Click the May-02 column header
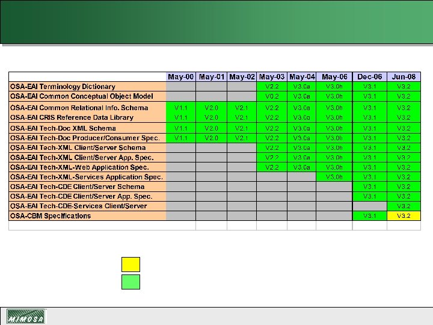The image size is (433, 325). [x=242, y=77]
